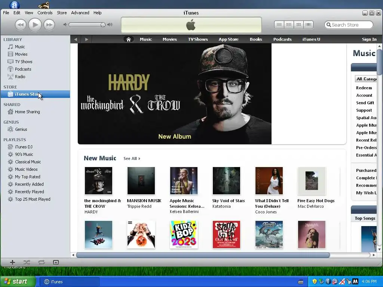Select Music in the Library sidebar
The height and width of the screenshot is (287, 383).
[35, 47]
